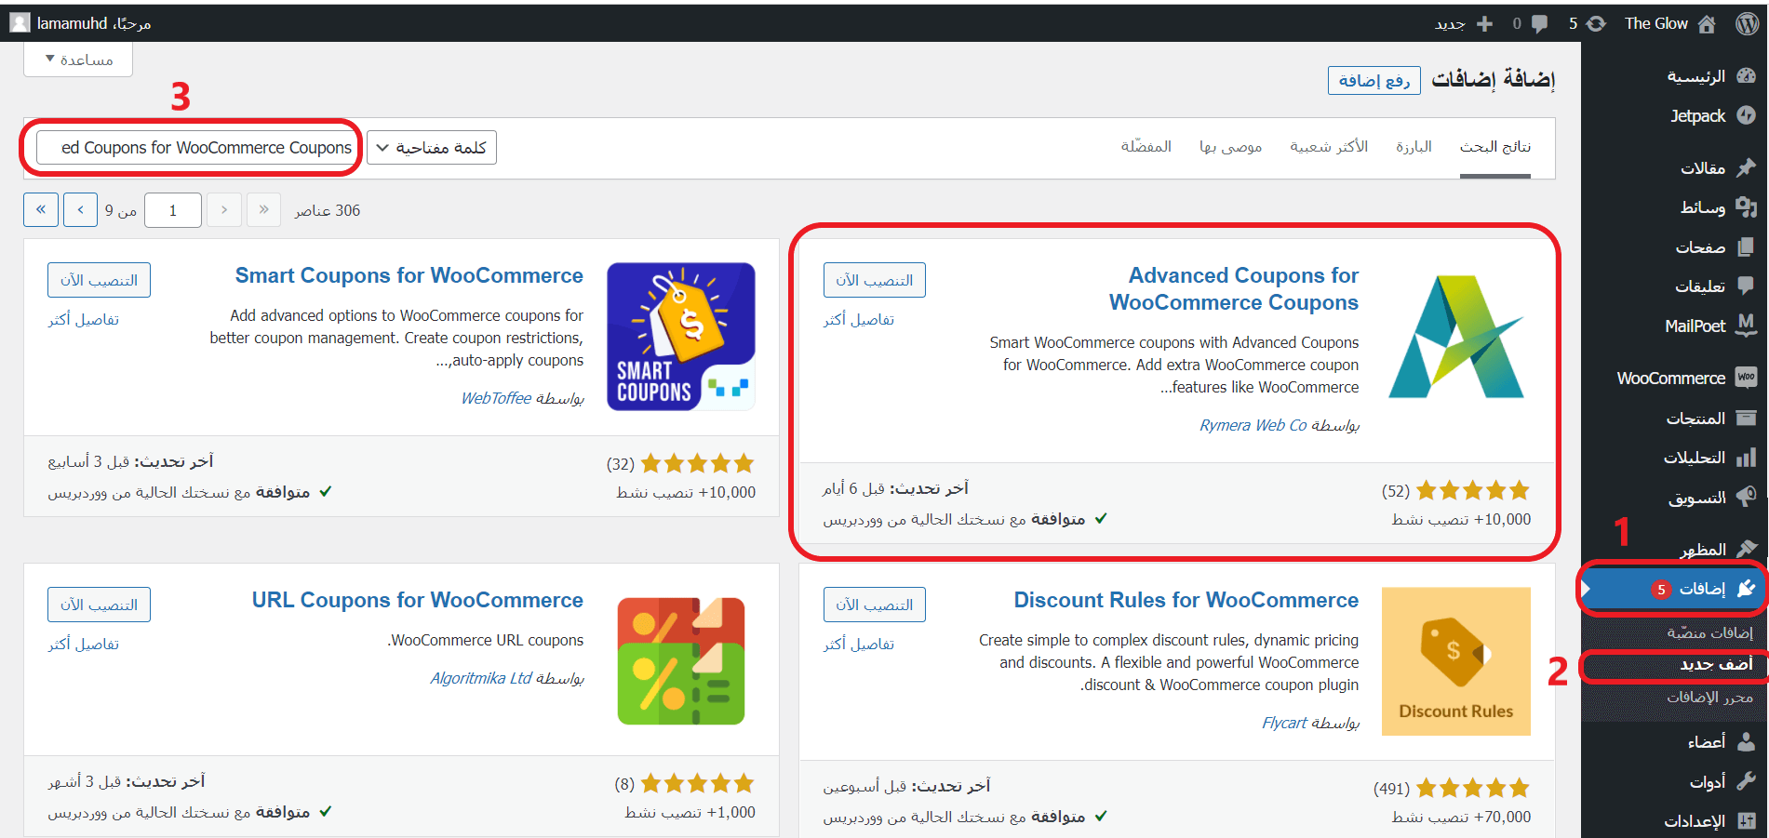Image resolution: width=1769 pixels, height=838 pixels.
Task: Click the current page number field
Action: click(172, 210)
